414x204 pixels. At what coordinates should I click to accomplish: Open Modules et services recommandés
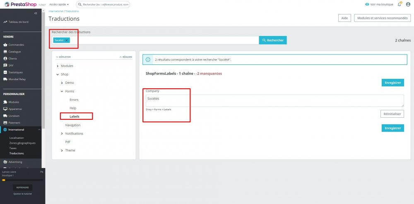pyautogui.click(x=382, y=18)
